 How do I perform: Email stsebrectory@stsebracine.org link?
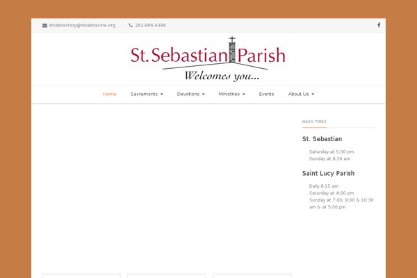[82, 25]
